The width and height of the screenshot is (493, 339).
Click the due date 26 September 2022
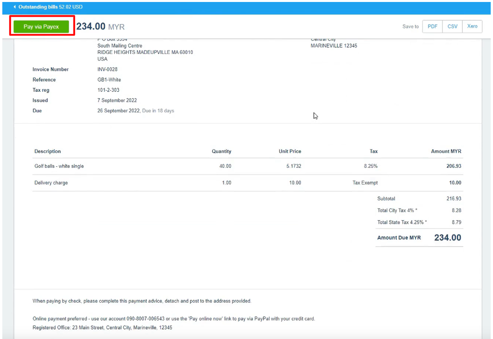coord(119,111)
